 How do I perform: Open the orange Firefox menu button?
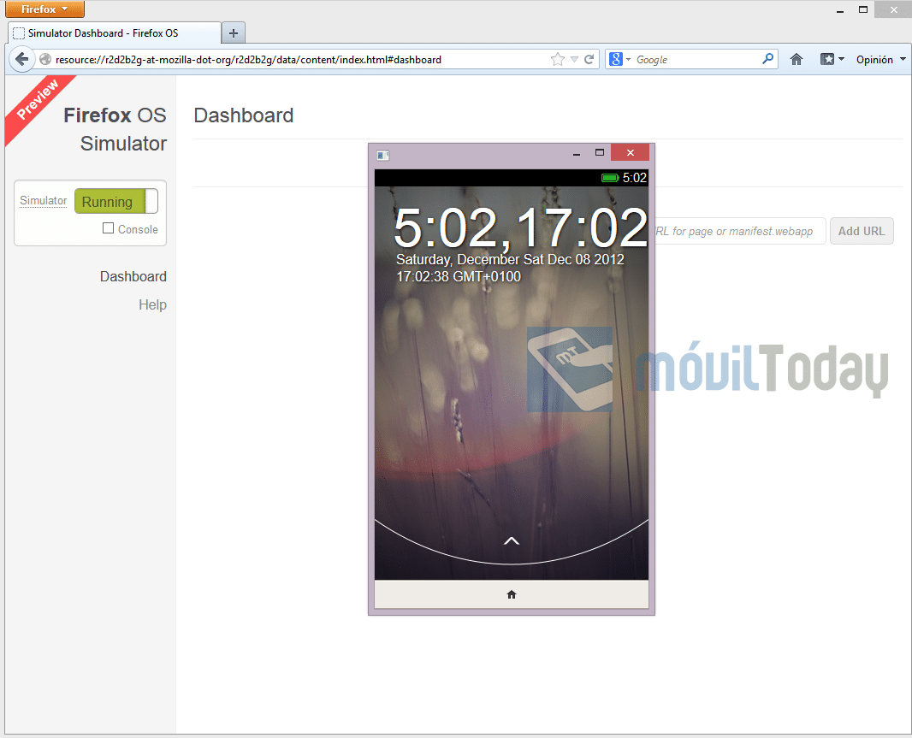(44, 9)
